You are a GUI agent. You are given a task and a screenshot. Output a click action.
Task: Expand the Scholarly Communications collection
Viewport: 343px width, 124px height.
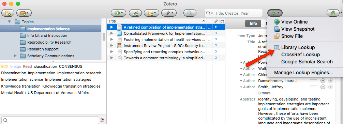(x=15, y=56)
